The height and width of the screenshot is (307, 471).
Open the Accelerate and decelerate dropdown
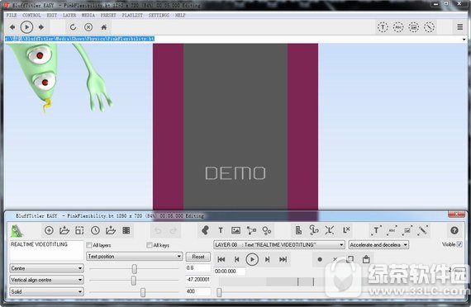pyautogui.click(x=378, y=245)
